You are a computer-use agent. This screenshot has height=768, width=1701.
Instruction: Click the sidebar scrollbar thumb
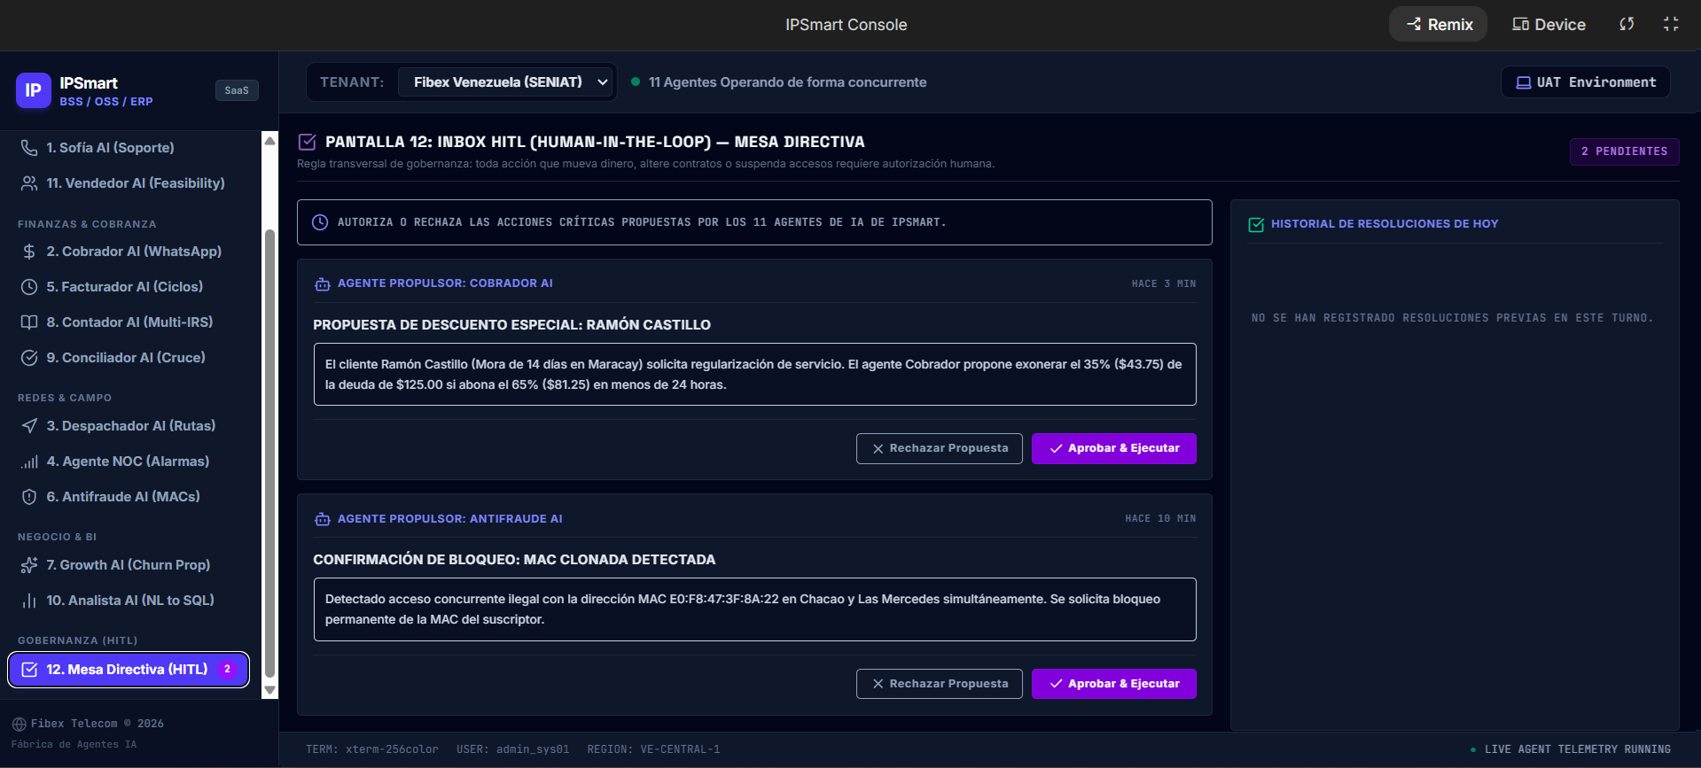tap(269, 454)
